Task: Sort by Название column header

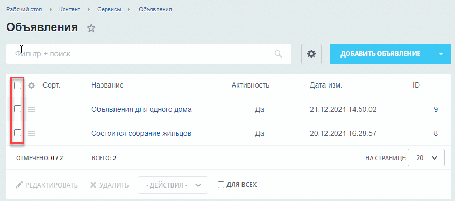Action: coord(107,85)
